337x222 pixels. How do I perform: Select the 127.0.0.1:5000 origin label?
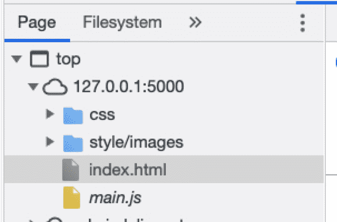click(x=128, y=86)
